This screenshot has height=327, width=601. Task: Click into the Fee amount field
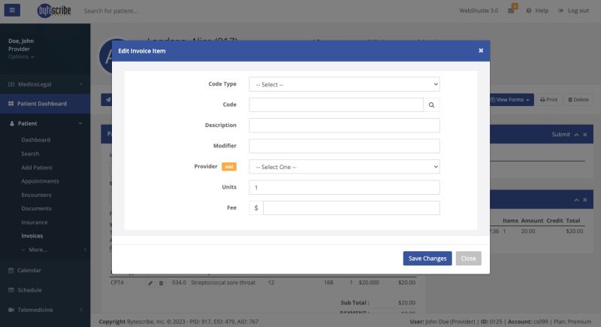pos(351,208)
